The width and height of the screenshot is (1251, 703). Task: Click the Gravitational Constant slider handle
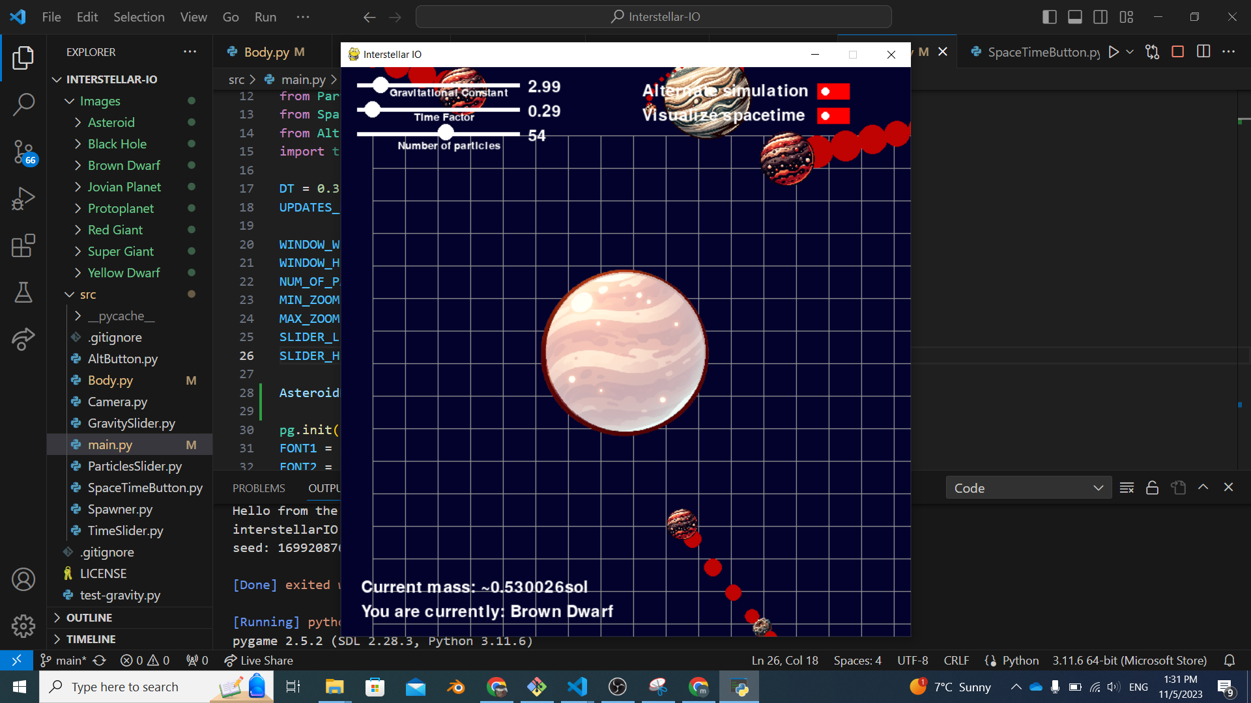tap(381, 85)
